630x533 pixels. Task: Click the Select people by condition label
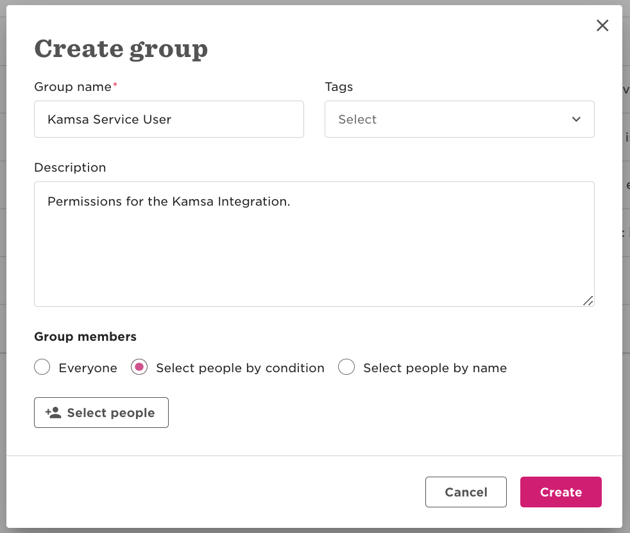pos(241,368)
